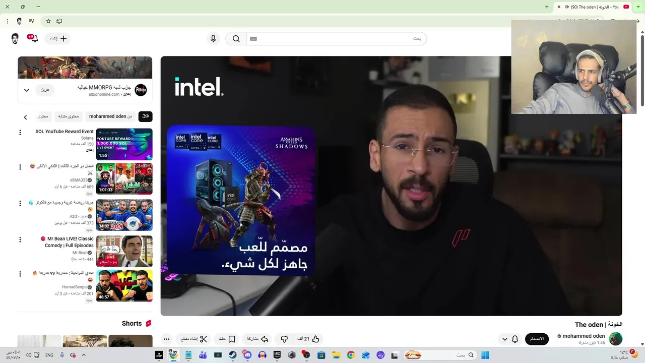Open HamadSenpai video thumbnail 46:57
The height and width of the screenshot is (363, 645).
click(124, 286)
